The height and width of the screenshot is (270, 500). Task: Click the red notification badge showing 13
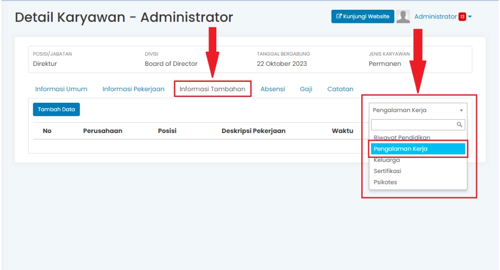[x=462, y=17]
